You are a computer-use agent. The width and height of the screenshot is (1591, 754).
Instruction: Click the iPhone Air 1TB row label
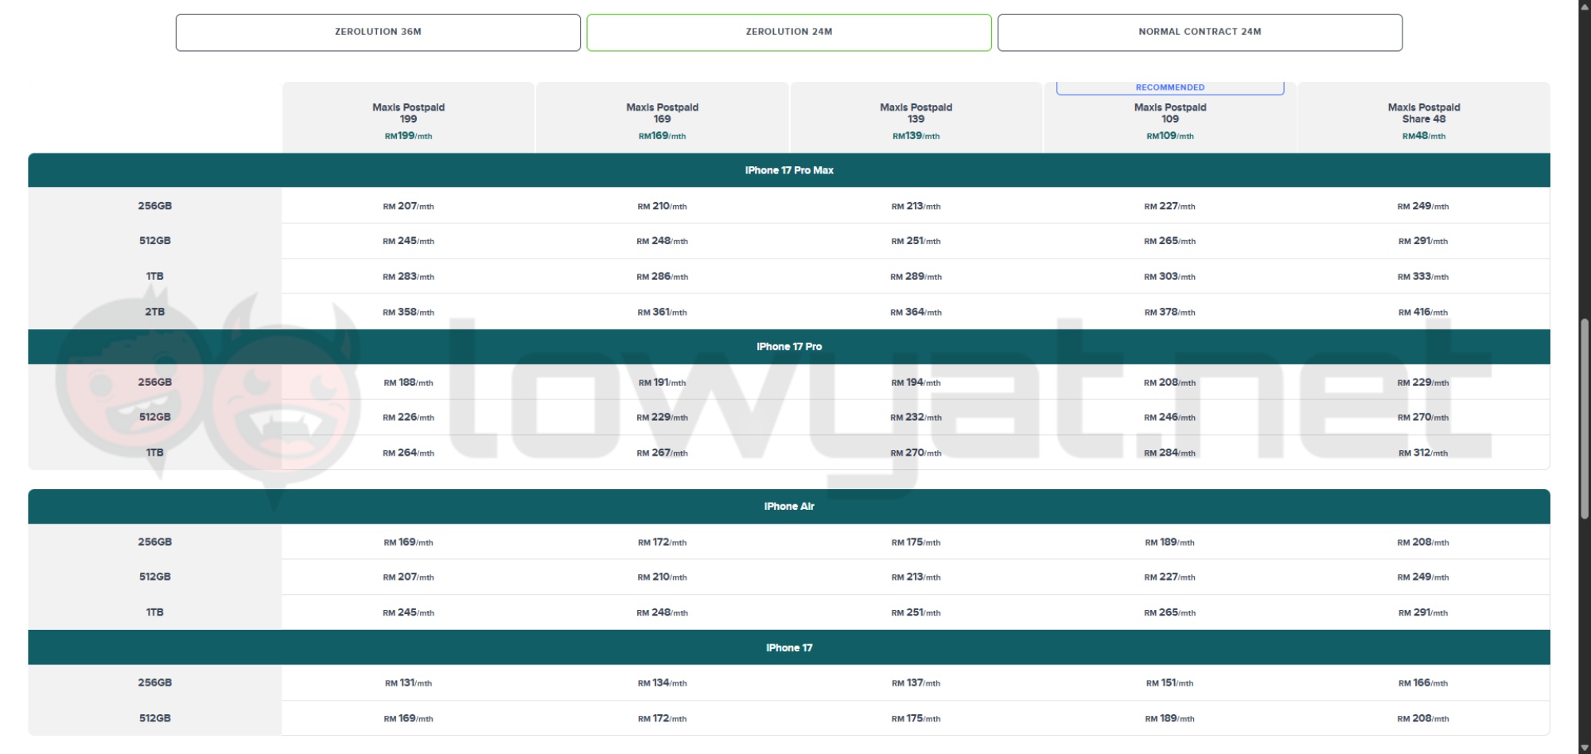click(x=154, y=612)
